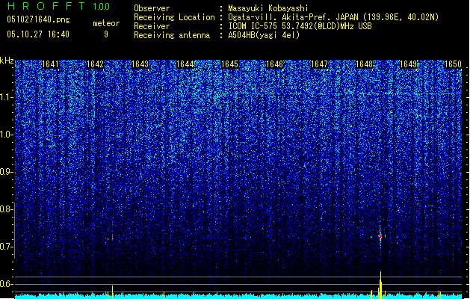
Task: Click the small red meteor echo near 1642
Action: coord(112,237)
